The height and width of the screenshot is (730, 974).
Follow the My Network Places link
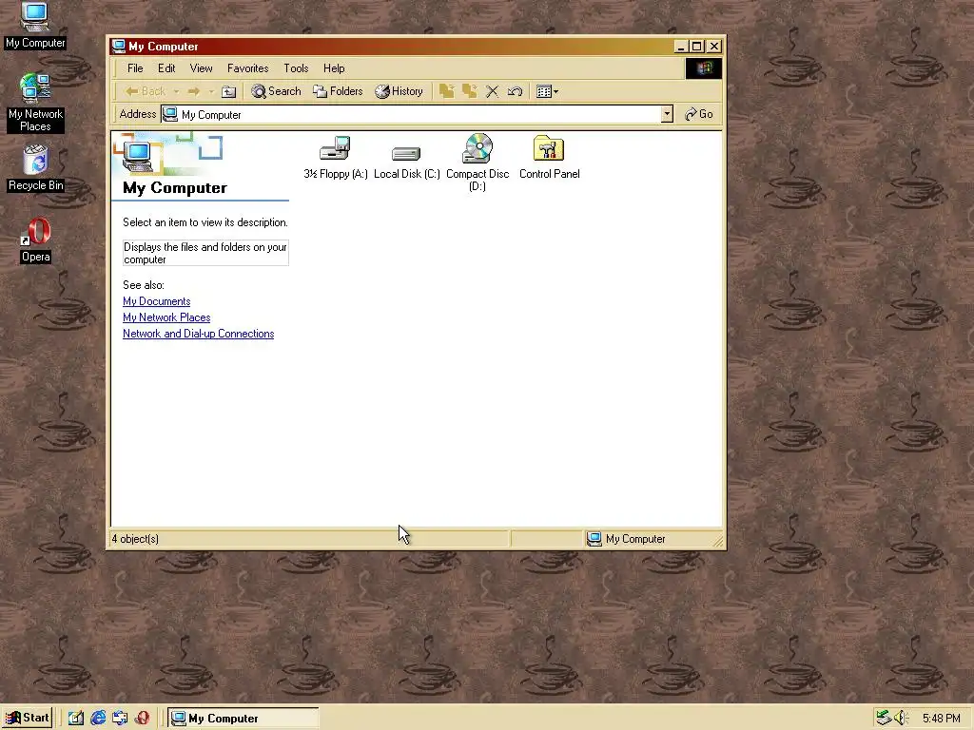(x=166, y=317)
